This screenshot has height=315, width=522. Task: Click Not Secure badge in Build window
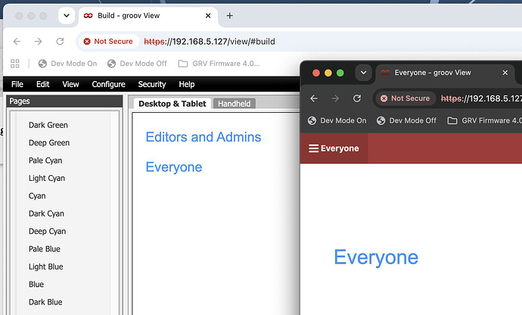coord(108,42)
